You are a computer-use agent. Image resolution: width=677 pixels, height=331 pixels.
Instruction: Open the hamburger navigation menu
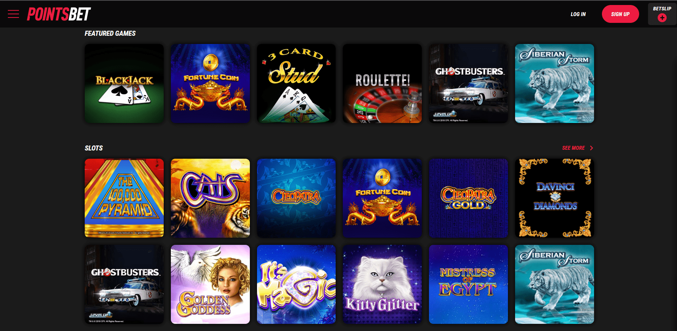pyautogui.click(x=13, y=14)
